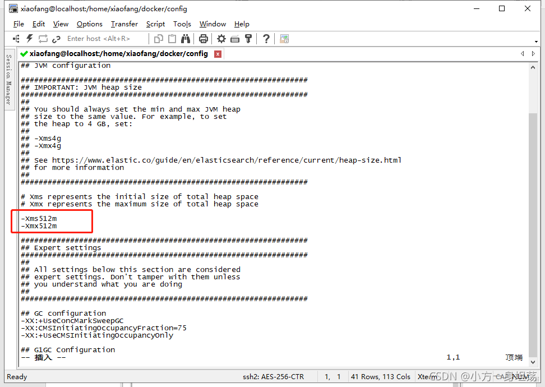Click the '## GC configuration' line

click(63, 314)
